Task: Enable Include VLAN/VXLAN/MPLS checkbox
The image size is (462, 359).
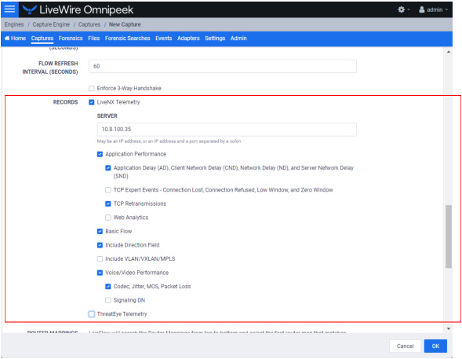Action: [x=100, y=259]
